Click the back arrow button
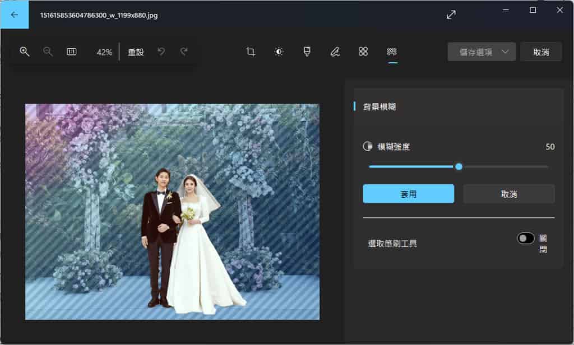The width and height of the screenshot is (574, 345). click(x=14, y=15)
